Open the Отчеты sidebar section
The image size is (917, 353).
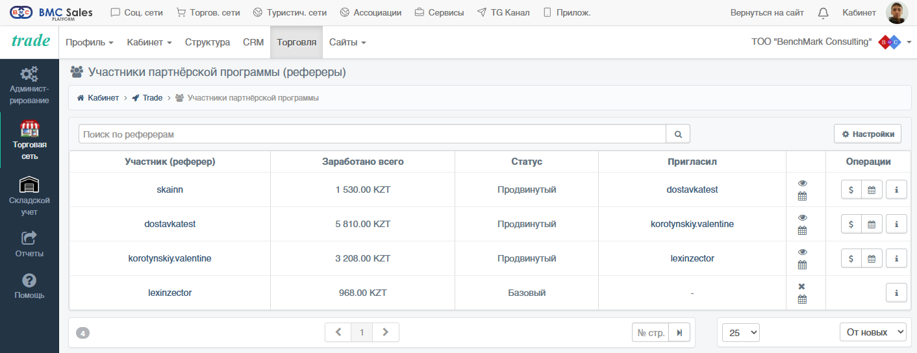[29, 244]
